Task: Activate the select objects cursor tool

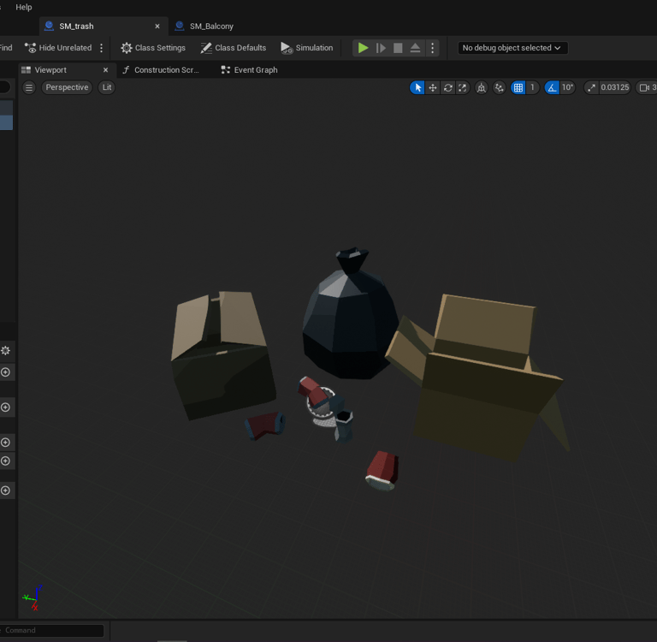Action: point(417,87)
